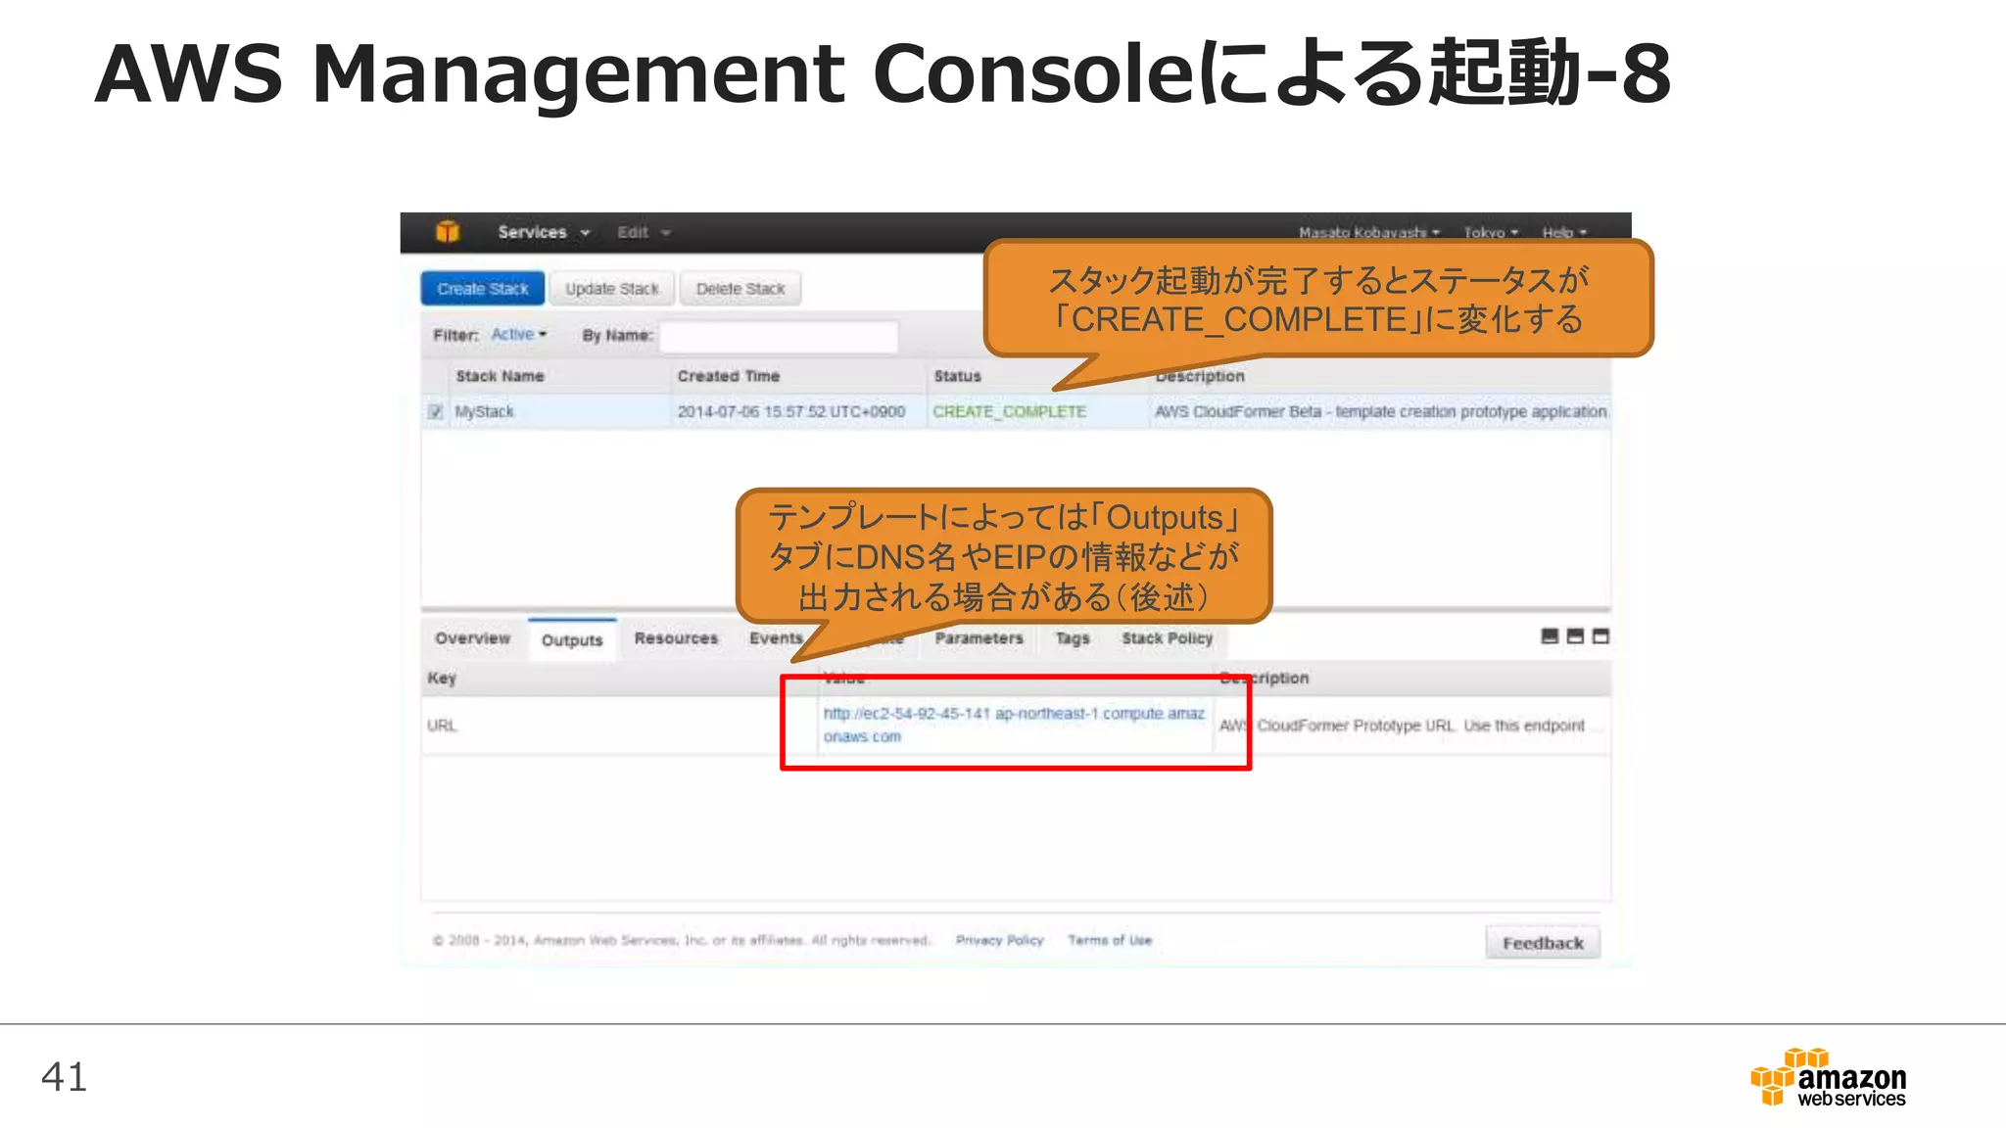Sort by Status column header
The height and width of the screenshot is (1128, 2006).
(x=957, y=376)
